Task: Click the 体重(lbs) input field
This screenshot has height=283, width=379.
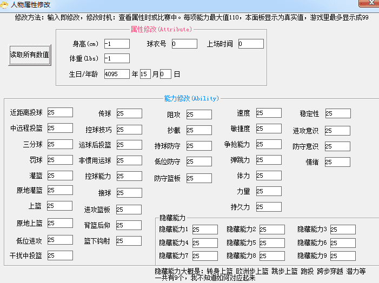Action: [x=116, y=58]
